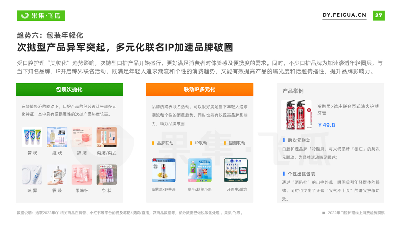The height and width of the screenshot is (225, 401).
Task: Click the 喷雾 spray product image
Action: tap(32, 175)
